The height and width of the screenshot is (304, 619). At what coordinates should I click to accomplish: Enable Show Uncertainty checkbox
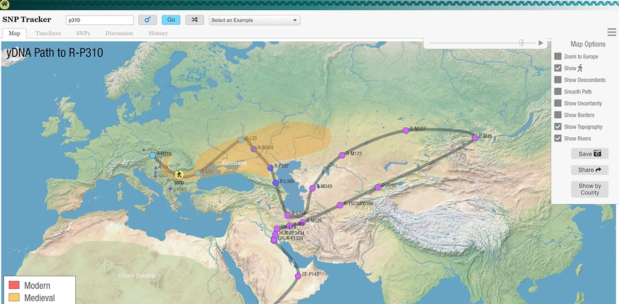point(558,103)
